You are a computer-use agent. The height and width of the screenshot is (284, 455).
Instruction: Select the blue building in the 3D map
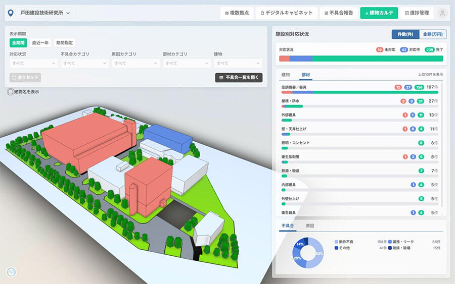tap(168, 138)
